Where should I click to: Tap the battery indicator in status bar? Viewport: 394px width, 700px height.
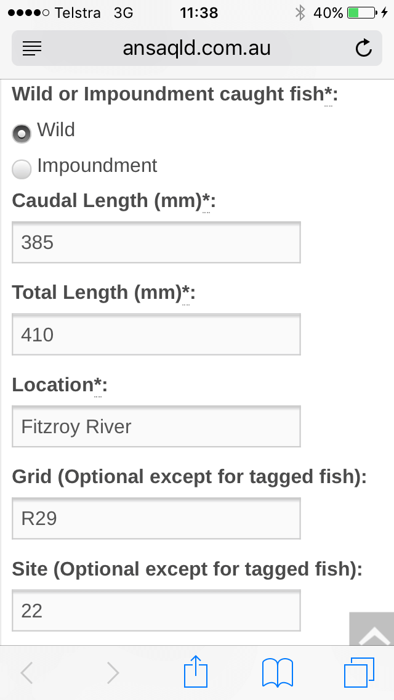coord(363,12)
